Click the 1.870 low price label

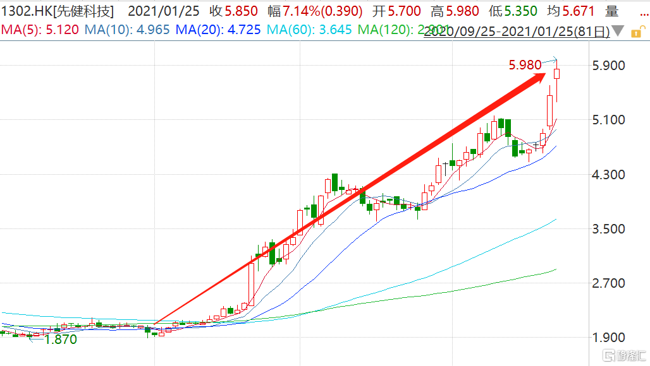tap(60, 339)
